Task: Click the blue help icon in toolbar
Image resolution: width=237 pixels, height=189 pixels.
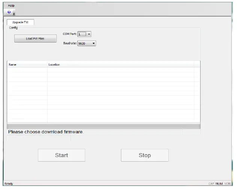Action: [9, 12]
